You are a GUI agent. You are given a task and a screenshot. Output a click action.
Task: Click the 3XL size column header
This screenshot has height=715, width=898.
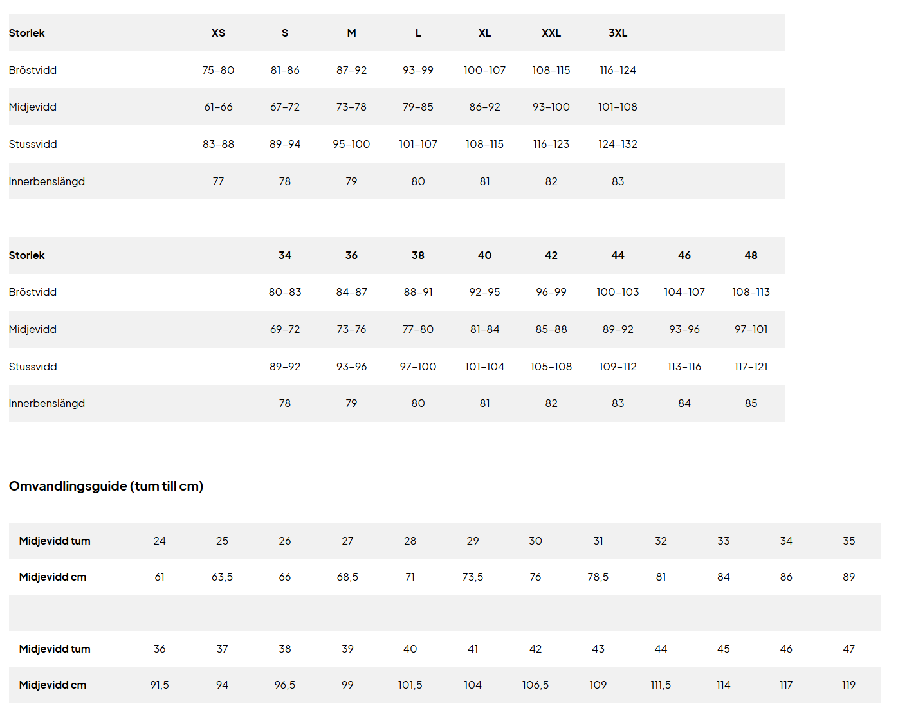pyautogui.click(x=618, y=33)
